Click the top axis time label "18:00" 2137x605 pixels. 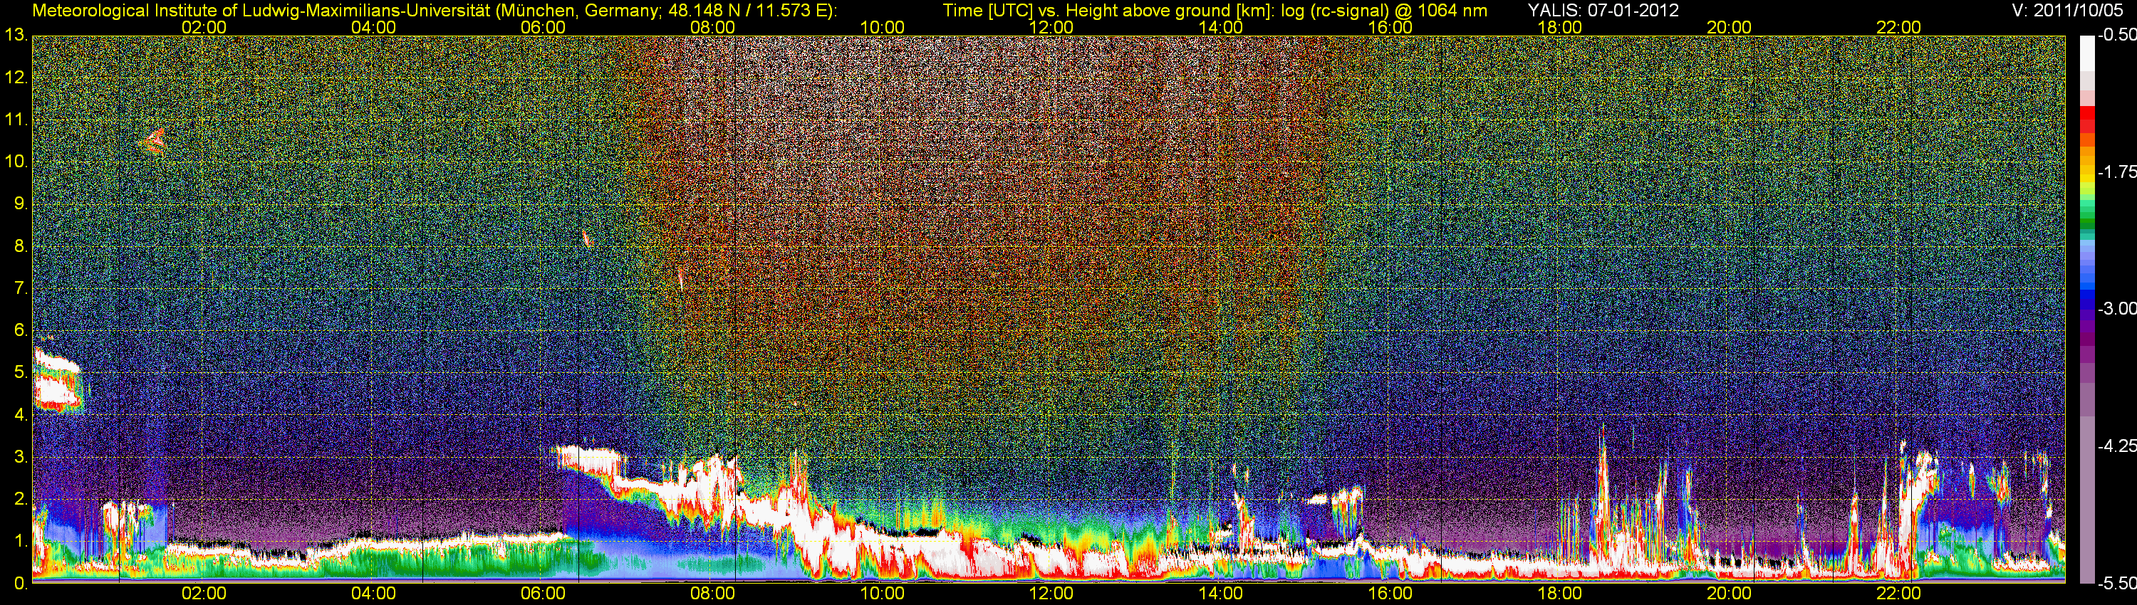(1559, 27)
